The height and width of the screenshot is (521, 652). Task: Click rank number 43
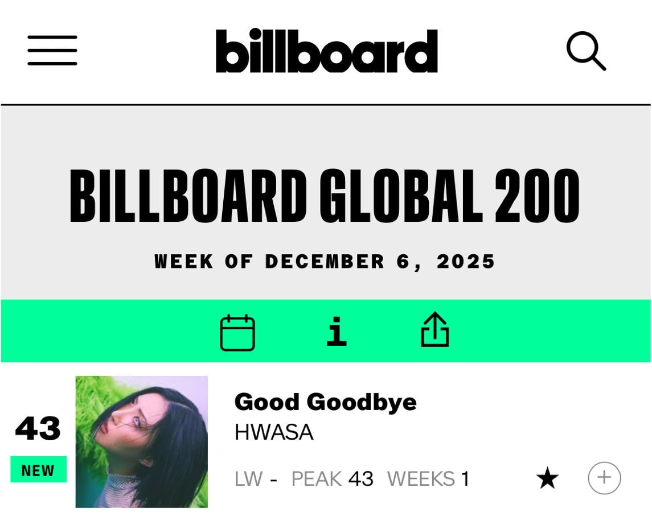point(38,429)
